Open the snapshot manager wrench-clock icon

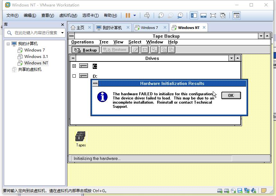point(180,15)
